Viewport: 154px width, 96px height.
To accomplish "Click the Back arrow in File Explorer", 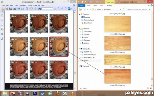I will [x=80, y=9].
